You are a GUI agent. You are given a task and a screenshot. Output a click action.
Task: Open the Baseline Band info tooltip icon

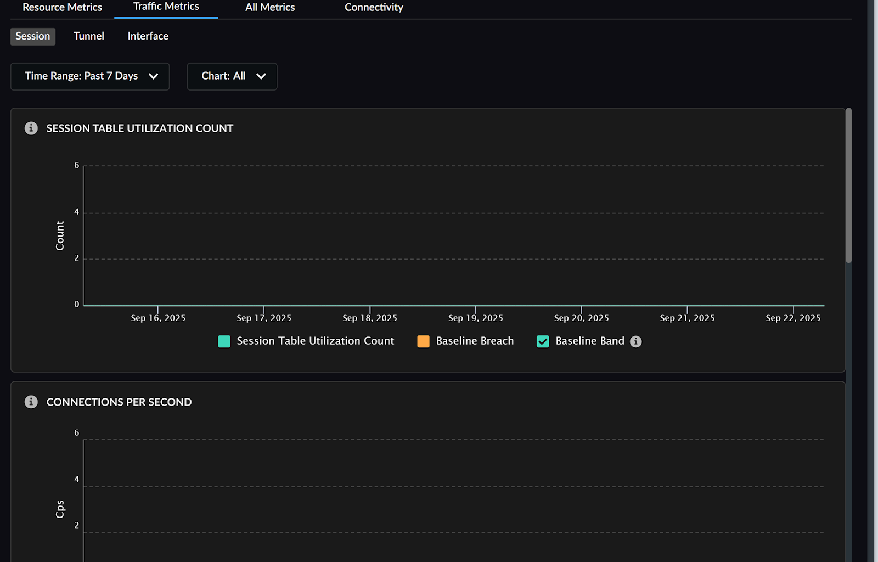(635, 341)
